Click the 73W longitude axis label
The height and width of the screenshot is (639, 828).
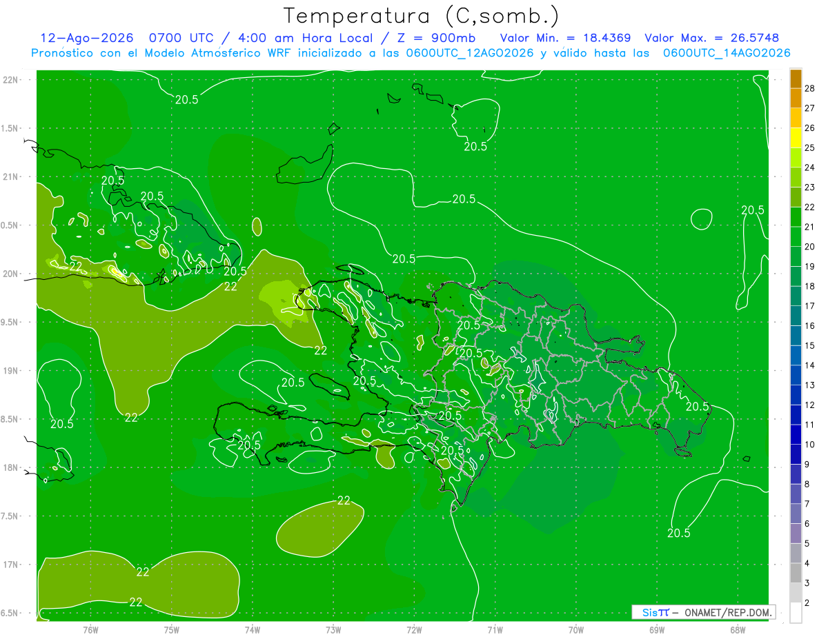(x=333, y=630)
